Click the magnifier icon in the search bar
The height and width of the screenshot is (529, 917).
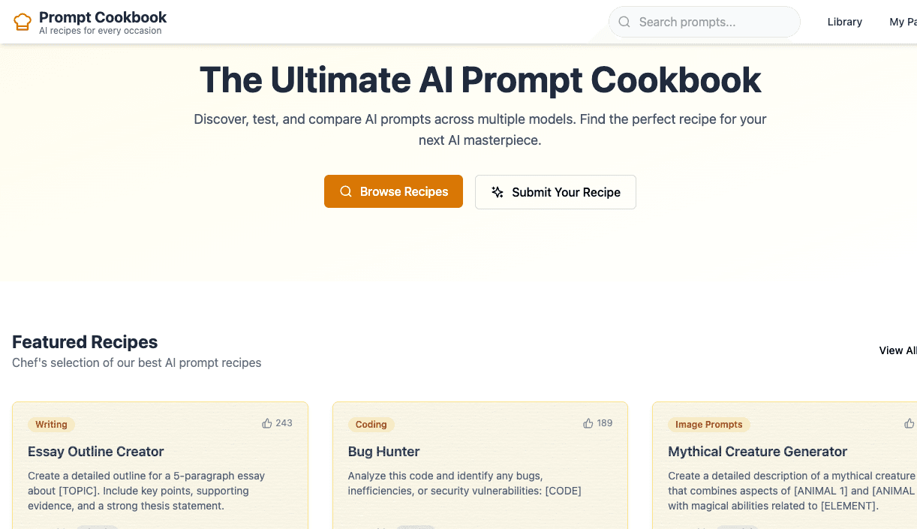coord(624,22)
